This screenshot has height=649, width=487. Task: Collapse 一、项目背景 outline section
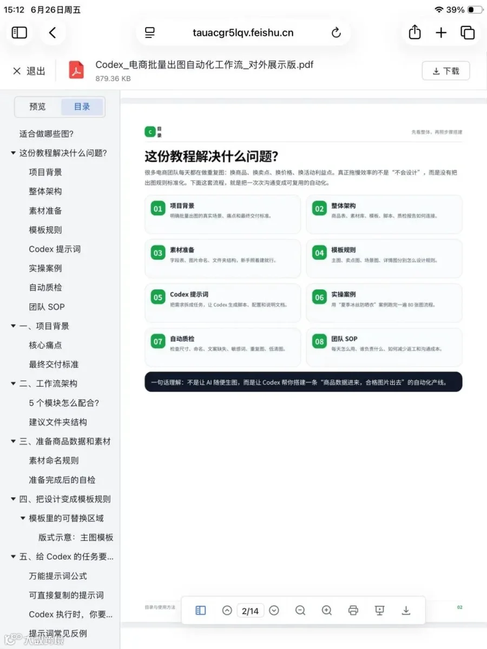pyautogui.click(x=13, y=326)
